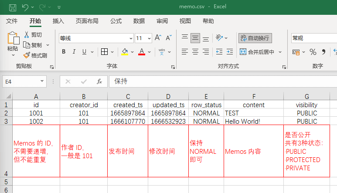
Task: Undo the last action
Action: 25,7
